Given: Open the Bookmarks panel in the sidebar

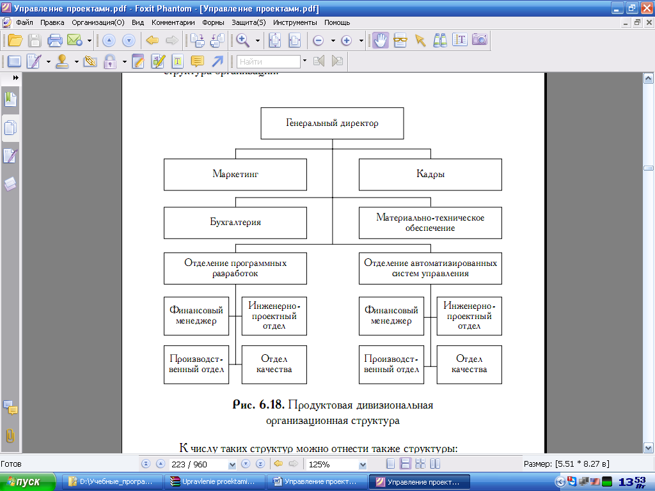Looking at the screenshot, I should [x=10, y=99].
